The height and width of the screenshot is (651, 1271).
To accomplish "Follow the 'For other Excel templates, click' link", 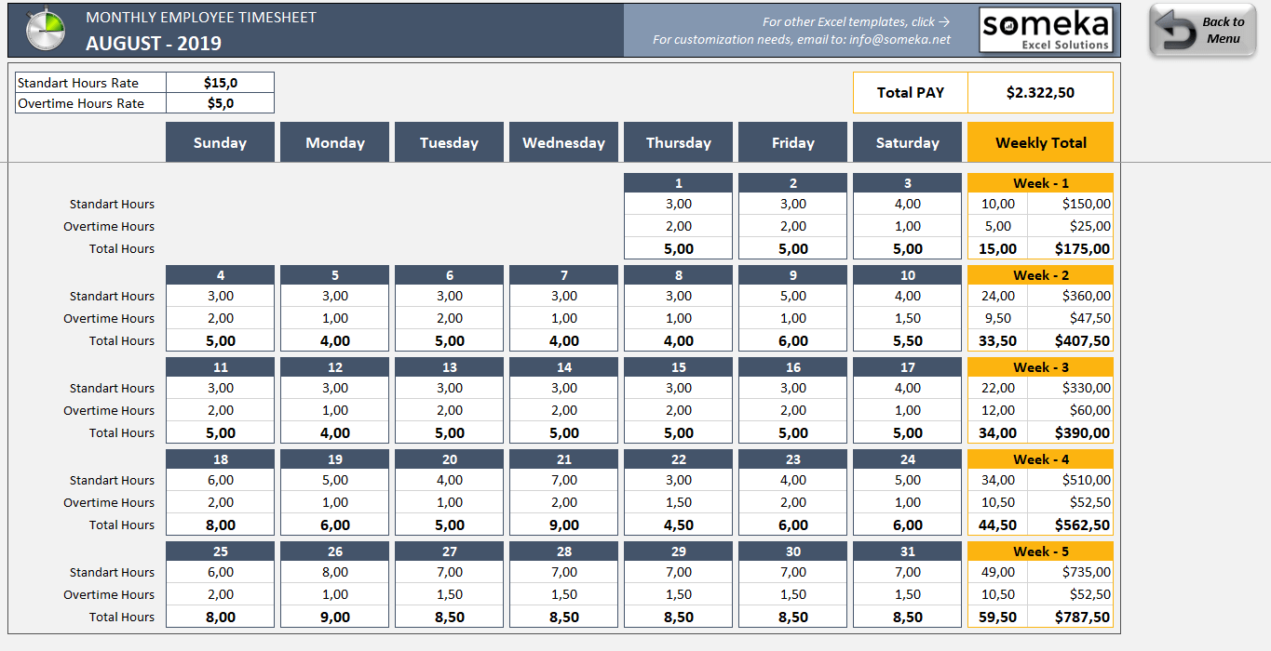I will [856, 21].
